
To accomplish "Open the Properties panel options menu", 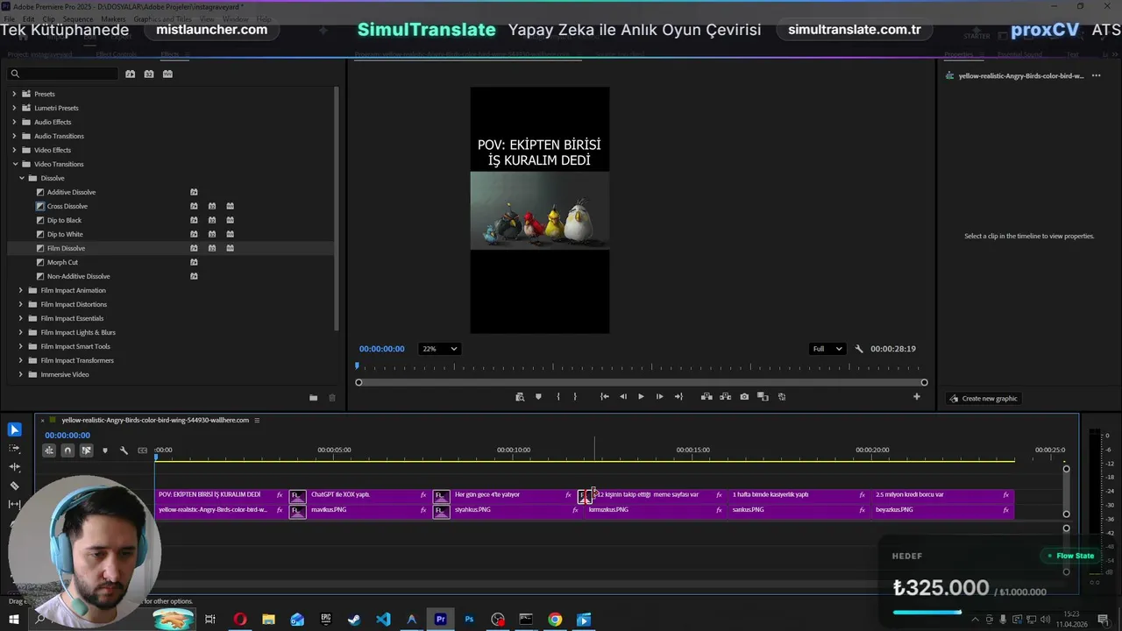I will [1096, 76].
